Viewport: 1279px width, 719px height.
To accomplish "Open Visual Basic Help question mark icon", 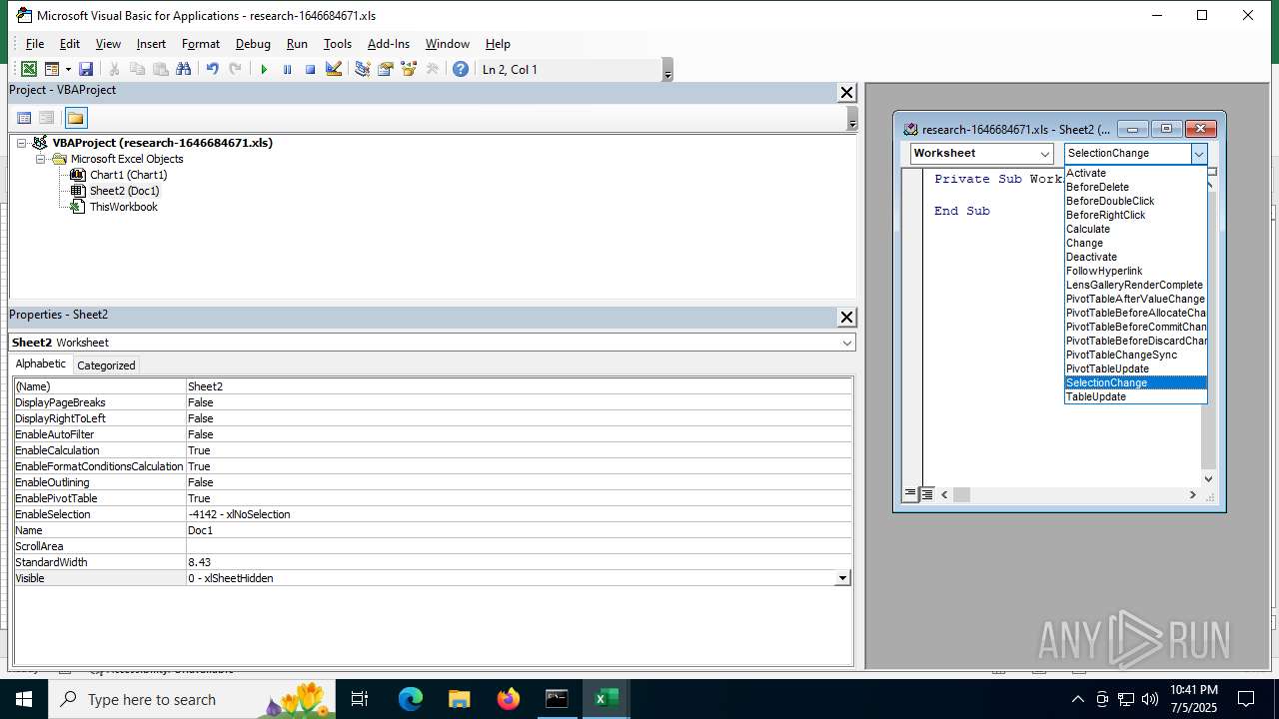I will 461,69.
